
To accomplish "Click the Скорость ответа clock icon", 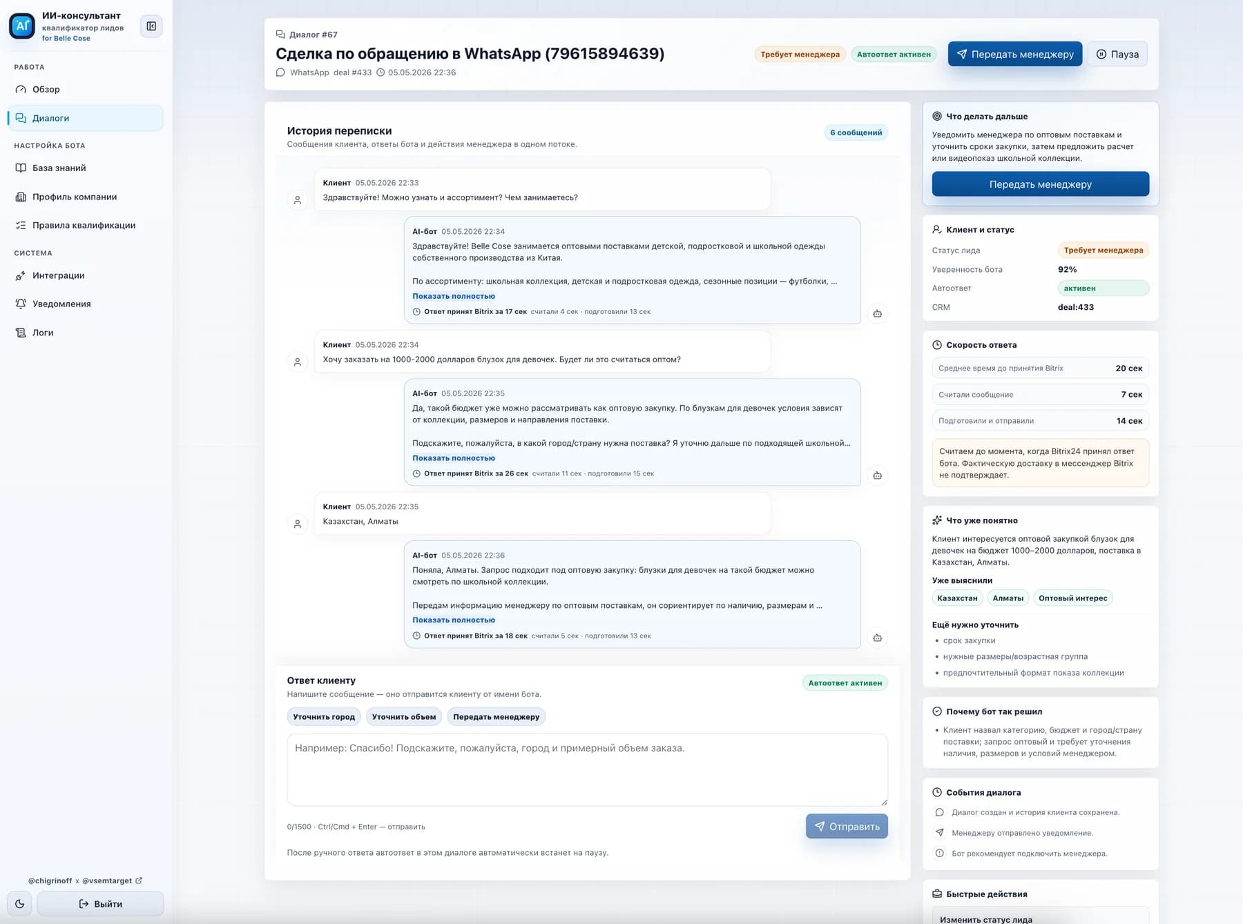I will pyautogui.click(x=937, y=345).
